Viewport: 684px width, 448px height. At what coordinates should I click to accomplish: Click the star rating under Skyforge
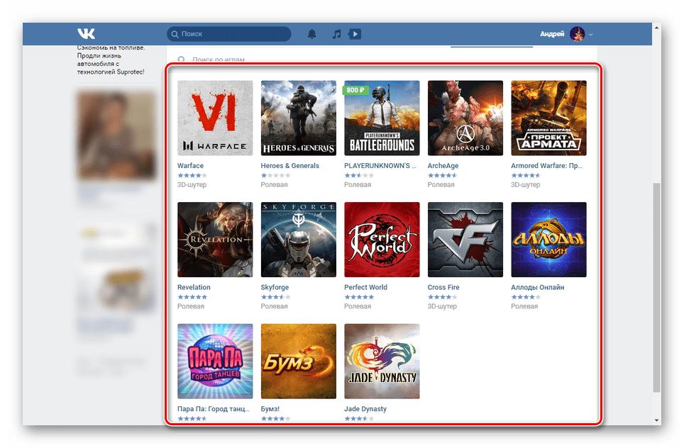(276, 297)
